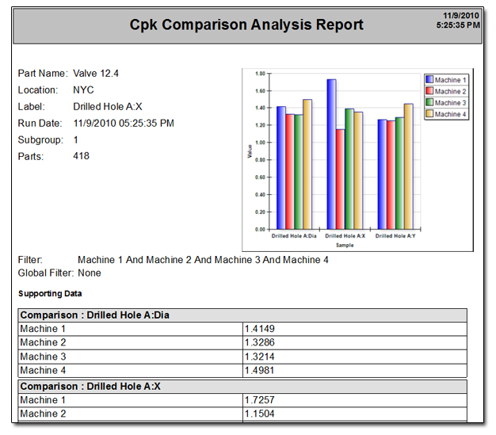This screenshot has width=496, height=435.
Task: Click the Machine 1 blue legend swatch
Action: click(429, 79)
